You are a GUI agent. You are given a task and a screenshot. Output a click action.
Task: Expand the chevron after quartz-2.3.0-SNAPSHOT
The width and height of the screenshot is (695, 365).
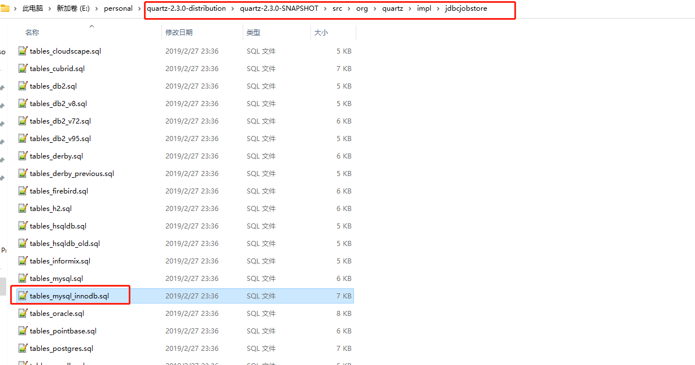coord(325,8)
